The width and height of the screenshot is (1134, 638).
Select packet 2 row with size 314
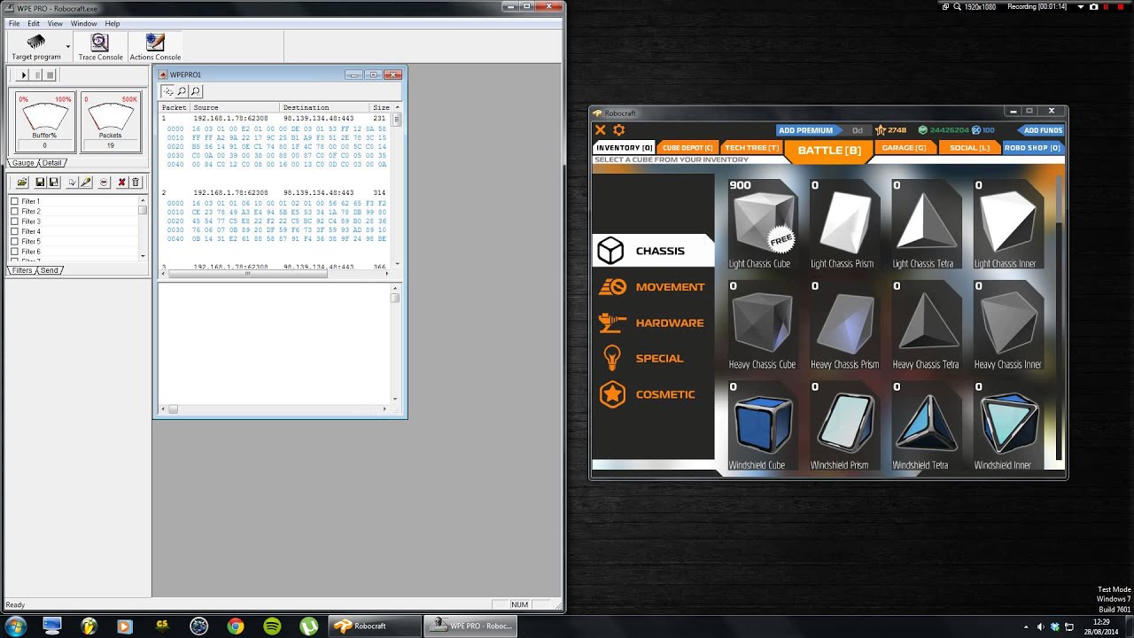click(273, 192)
